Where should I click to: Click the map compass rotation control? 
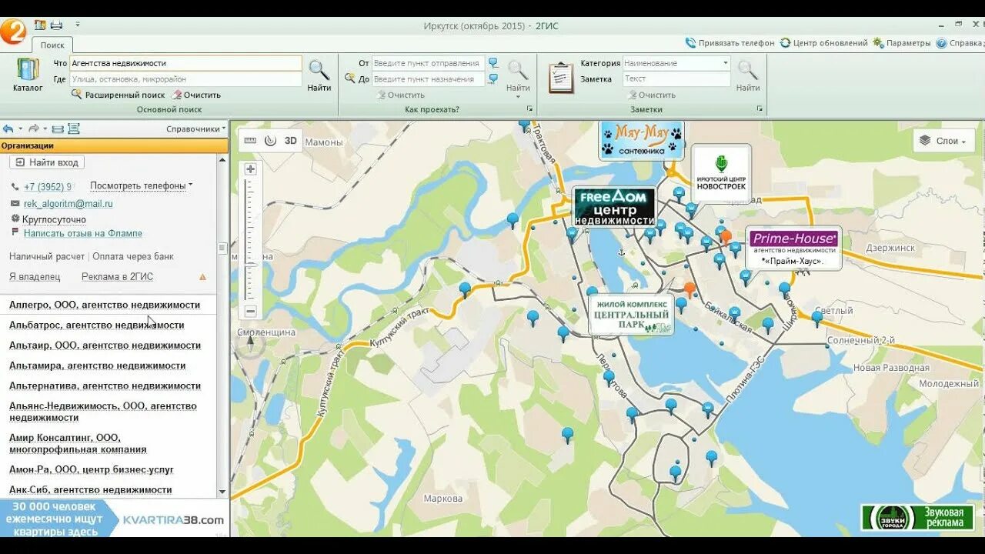click(250, 345)
